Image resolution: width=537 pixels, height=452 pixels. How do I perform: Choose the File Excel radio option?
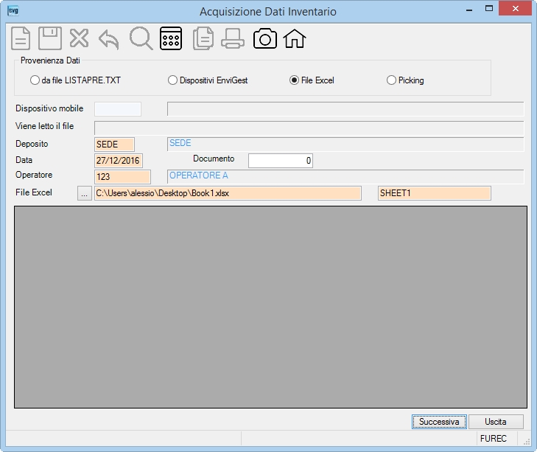click(x=312, y=80)
